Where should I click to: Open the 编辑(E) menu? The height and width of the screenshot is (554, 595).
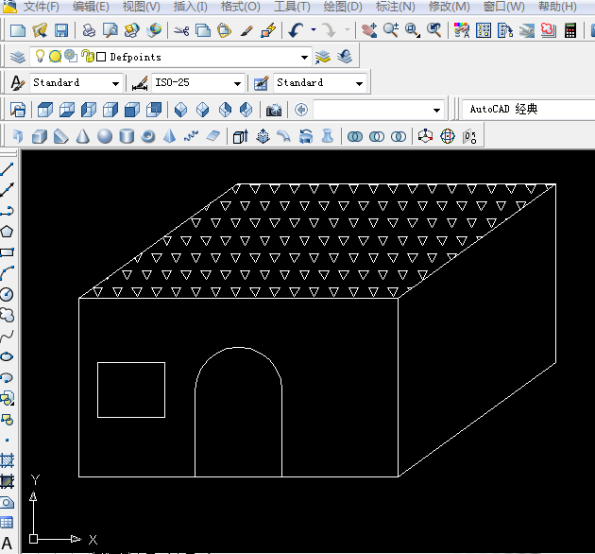[91, 6]
